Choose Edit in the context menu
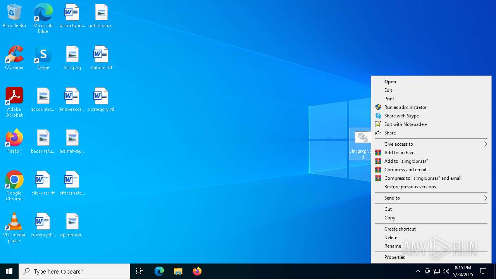This screenshot has width=496, height=279. (431, 90)
